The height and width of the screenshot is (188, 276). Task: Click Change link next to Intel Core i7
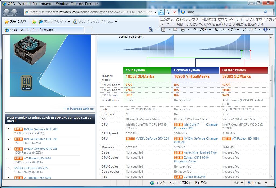click(212, 124)
